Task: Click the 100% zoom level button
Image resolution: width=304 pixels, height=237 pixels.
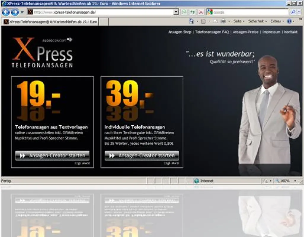Action: tap(283, 181)
